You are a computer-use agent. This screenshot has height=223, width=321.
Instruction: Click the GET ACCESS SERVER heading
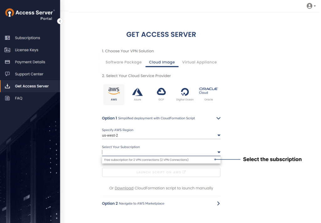coord(161,34)
